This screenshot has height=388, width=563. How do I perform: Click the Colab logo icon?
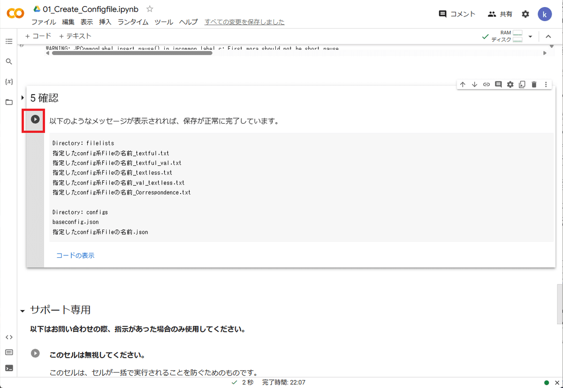(x=15, y=14)
